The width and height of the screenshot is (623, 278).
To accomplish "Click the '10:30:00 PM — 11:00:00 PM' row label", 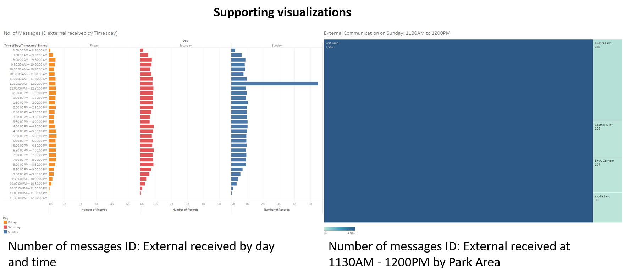I will coord(28,188).
